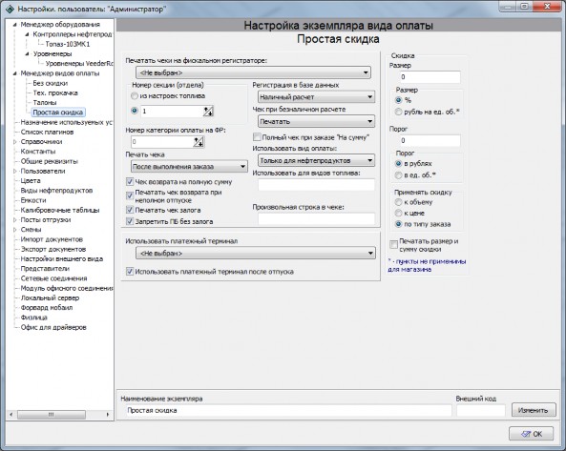Open Калибровочные таблицы in the tree
The width and height of the screenshot is (566, 451).
[60, 210]
